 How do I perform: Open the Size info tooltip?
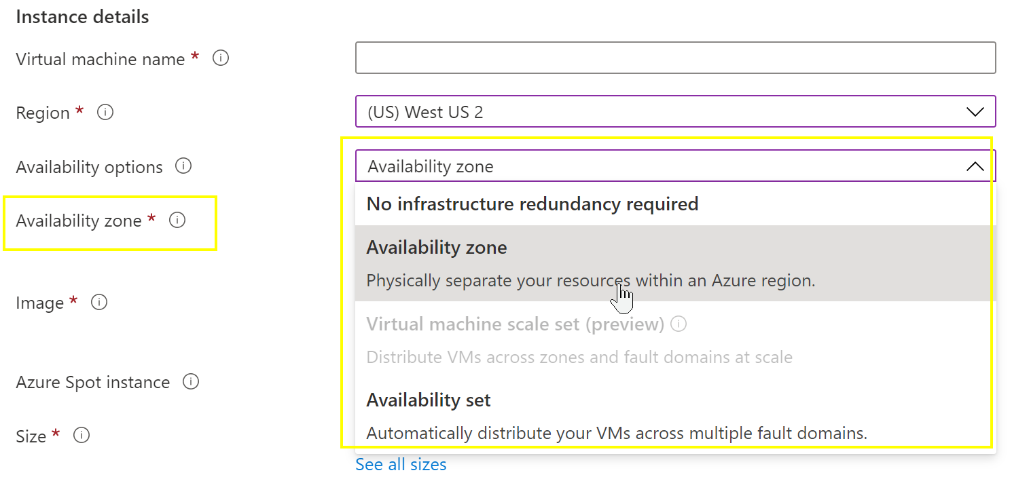click(81, 435)
